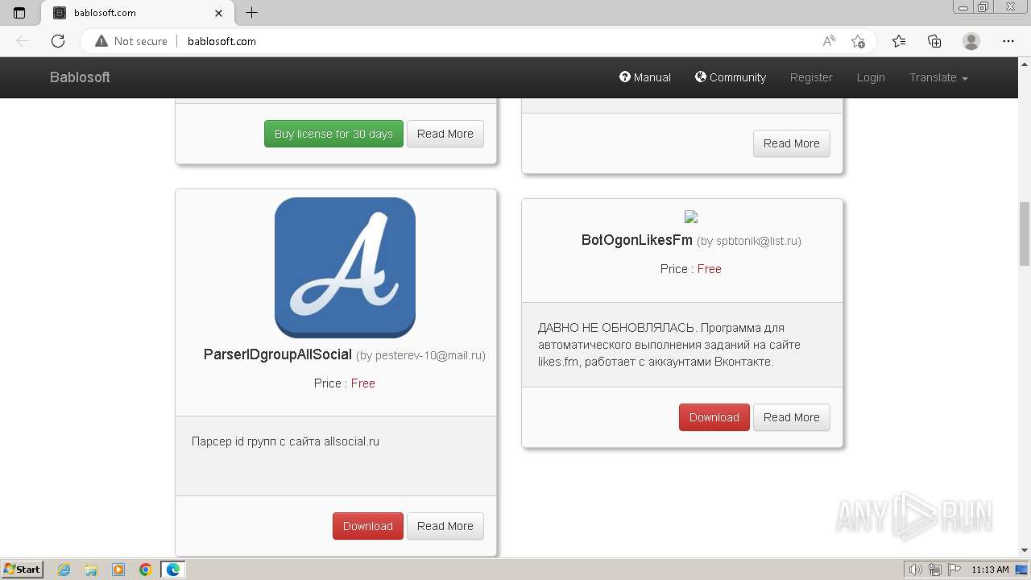1031x580 pixels.
Task: View the Not secure site info
Action: pos(131,41)
